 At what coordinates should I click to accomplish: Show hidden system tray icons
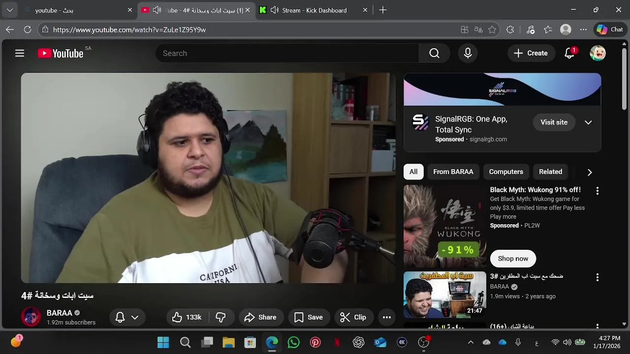(471, 342)
